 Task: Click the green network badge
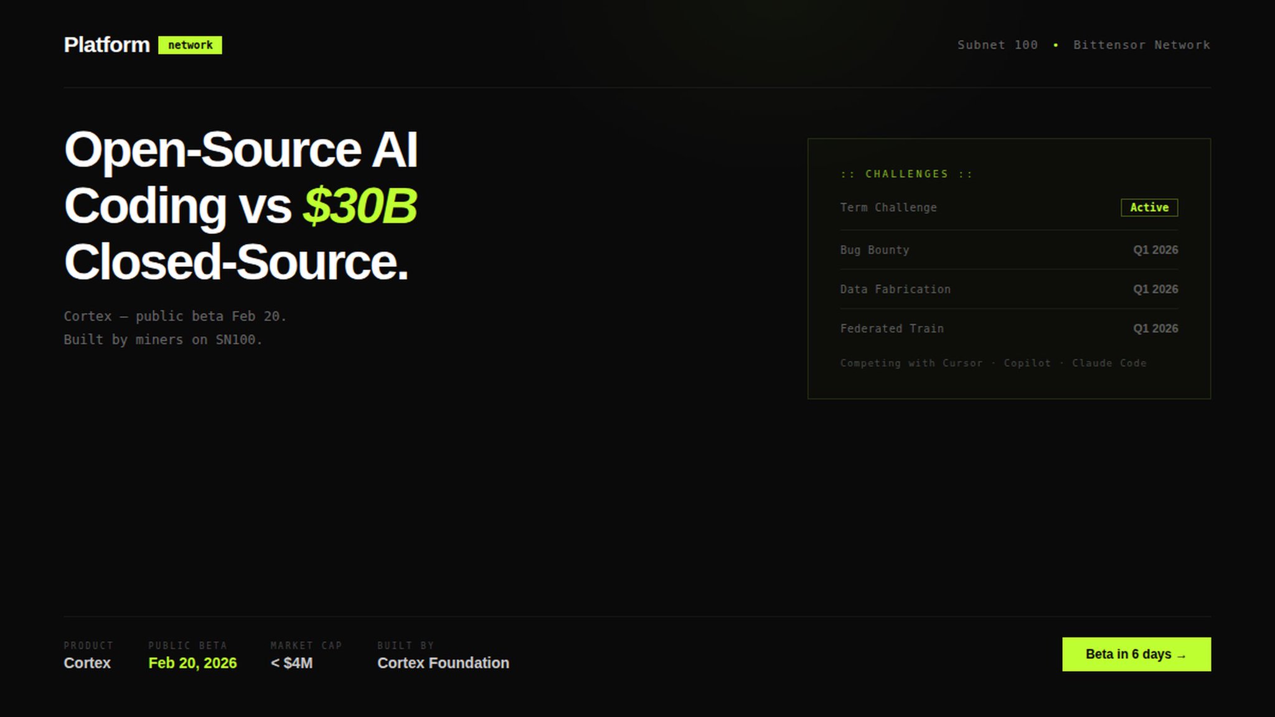190,45
